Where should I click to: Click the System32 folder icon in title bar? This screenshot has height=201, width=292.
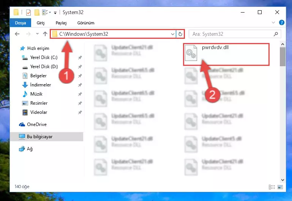16,13
